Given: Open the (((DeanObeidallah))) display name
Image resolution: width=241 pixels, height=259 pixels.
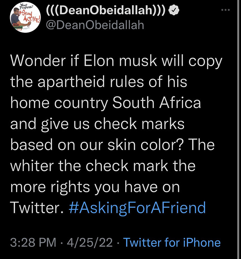Looking at the screenshot, I should pos(106,10).
